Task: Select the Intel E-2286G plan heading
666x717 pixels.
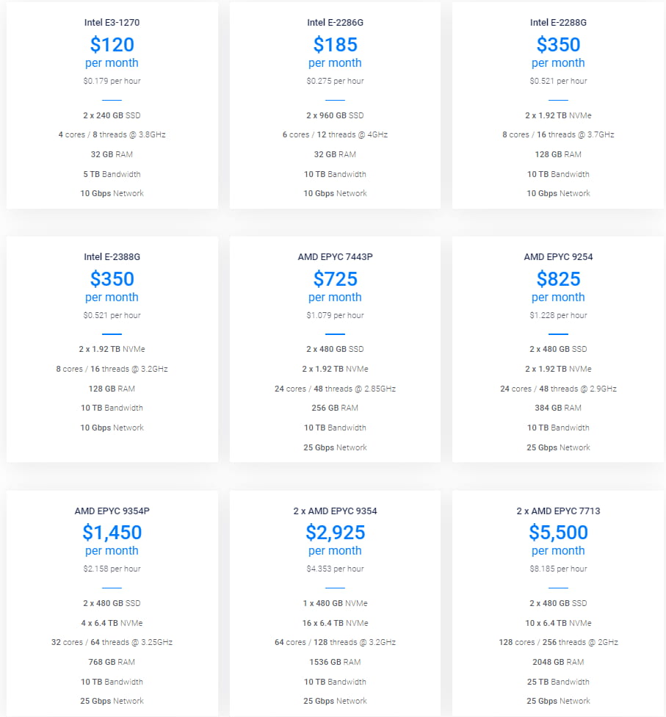Action: 335,23
